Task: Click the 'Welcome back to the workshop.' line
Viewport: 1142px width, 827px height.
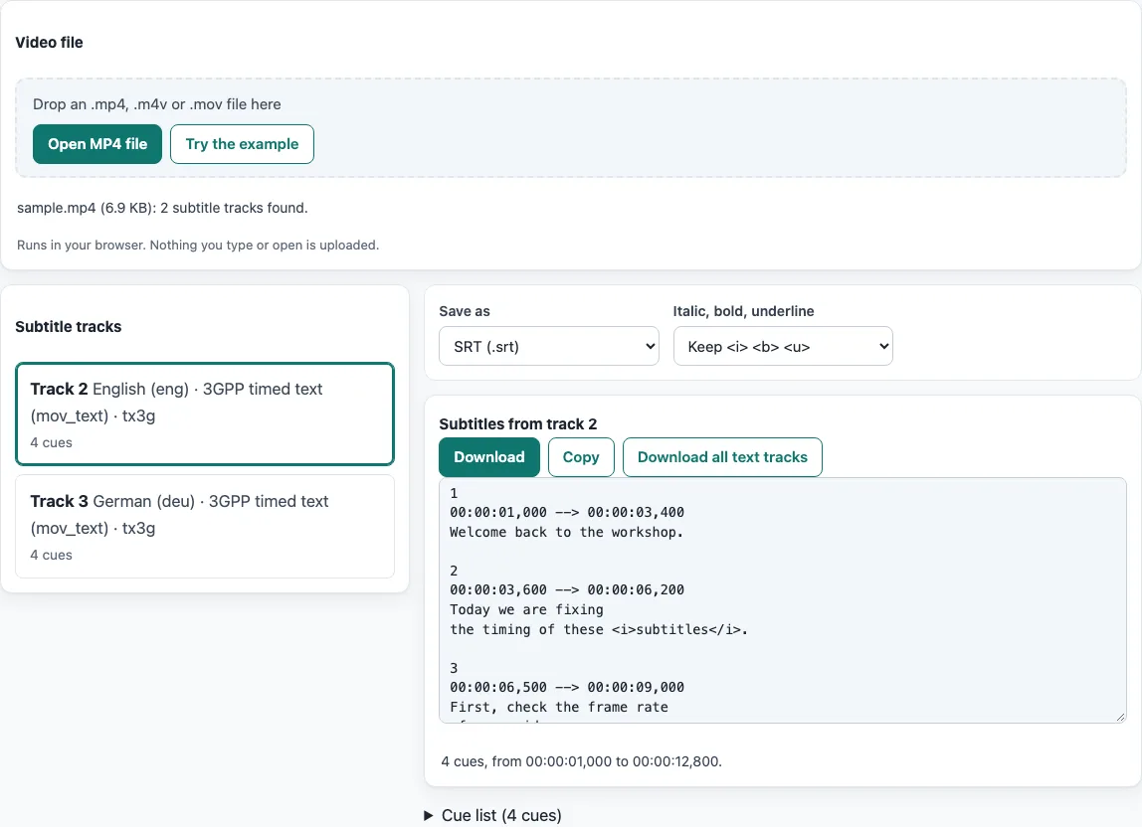Action: pyautogui.click(x=567, y=532)
